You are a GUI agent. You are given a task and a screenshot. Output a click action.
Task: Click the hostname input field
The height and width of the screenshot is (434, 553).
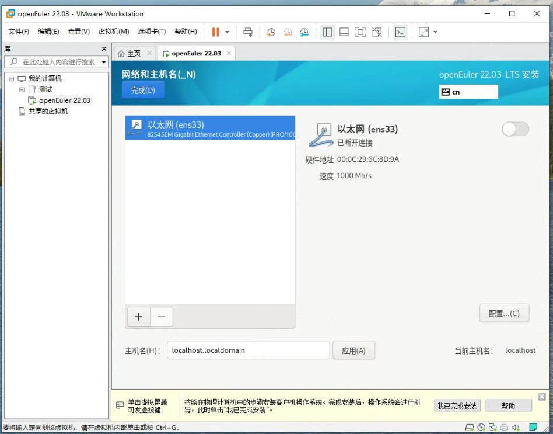pyautogui.click(x=249, y=350)
